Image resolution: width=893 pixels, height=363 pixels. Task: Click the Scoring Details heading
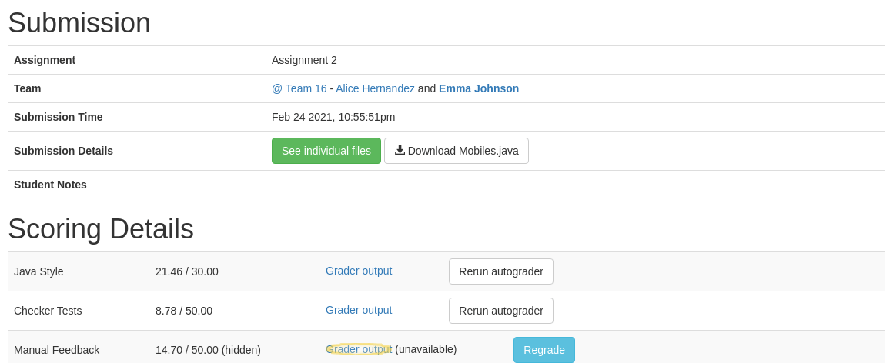tap(101, 229)
